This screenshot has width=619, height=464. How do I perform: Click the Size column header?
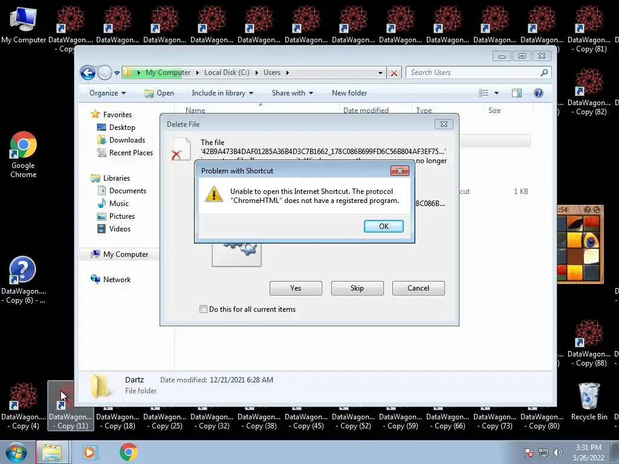[494, 111]
